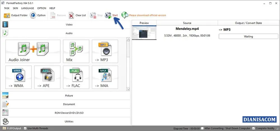Screen dimensions: 280x131
Task: Choose the -> MP3 converter
Action: (105, 51)
